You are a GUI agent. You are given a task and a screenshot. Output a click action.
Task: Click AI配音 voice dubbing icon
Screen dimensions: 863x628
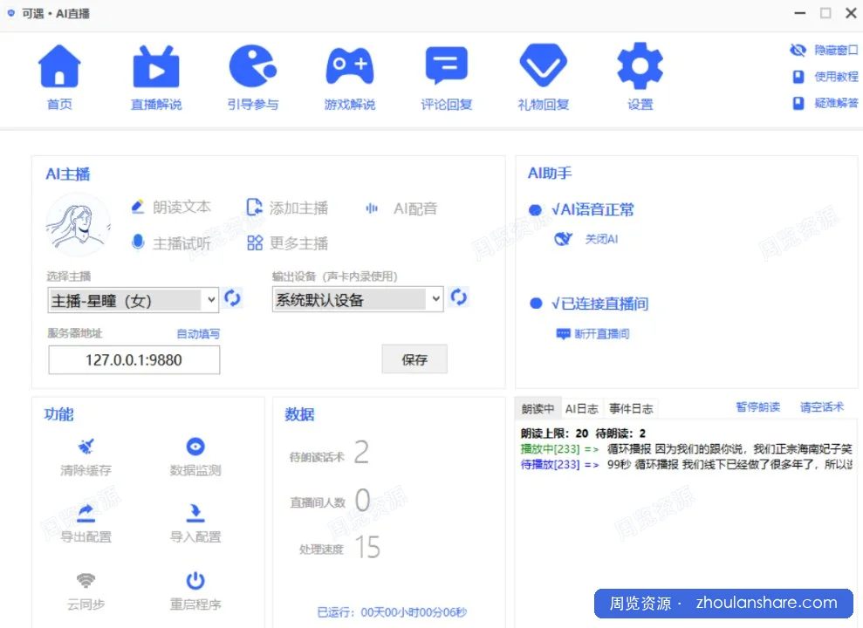pos(372,208)
